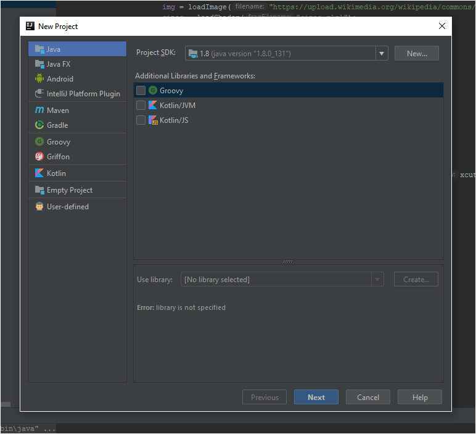This screenshot has height=434, width=476.
Task: Click 'Error: library is not specified' message
Action: [181, 307]
